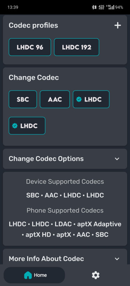Switch to the Home tab

[x=34, y=275]
